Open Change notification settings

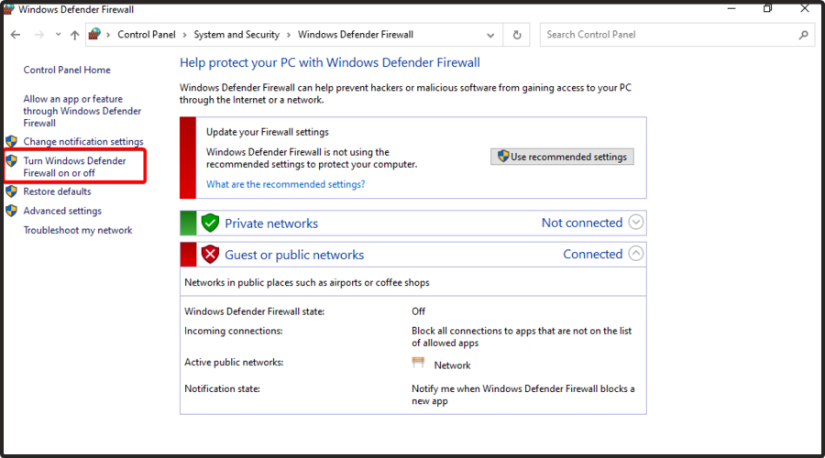[x=83, y=141]
